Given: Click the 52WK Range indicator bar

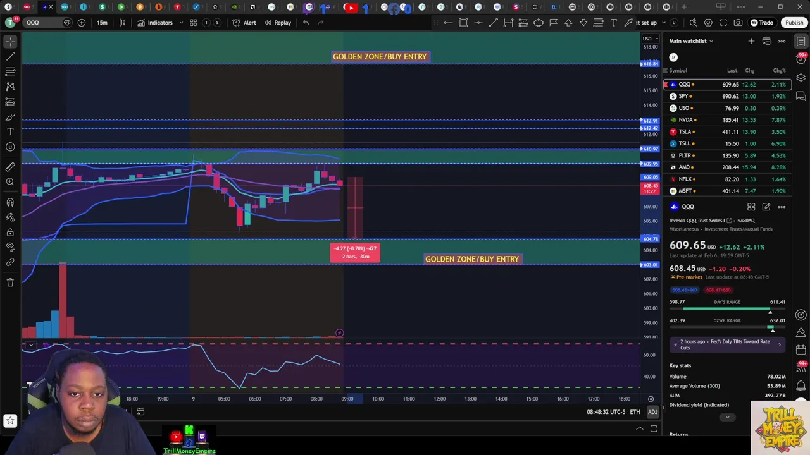Looking at the screenshot, I should [727, 327].
